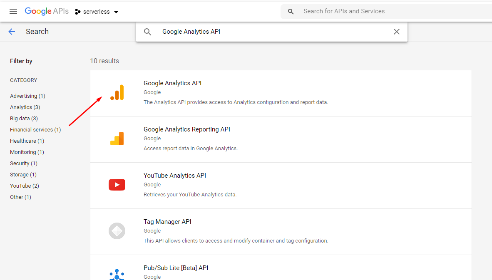The image size is (492, 280).
Task: Click the Google Analytics Reporting API icon
Action: click(x=117, y=139)
